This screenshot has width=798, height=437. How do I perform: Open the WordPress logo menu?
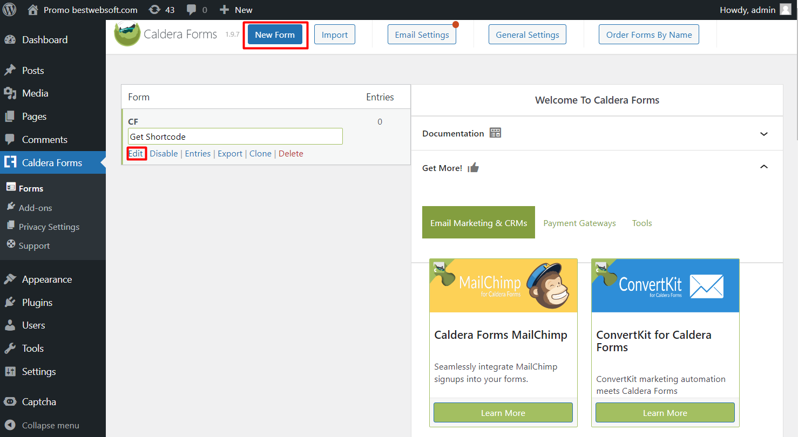tap(10, 10)
